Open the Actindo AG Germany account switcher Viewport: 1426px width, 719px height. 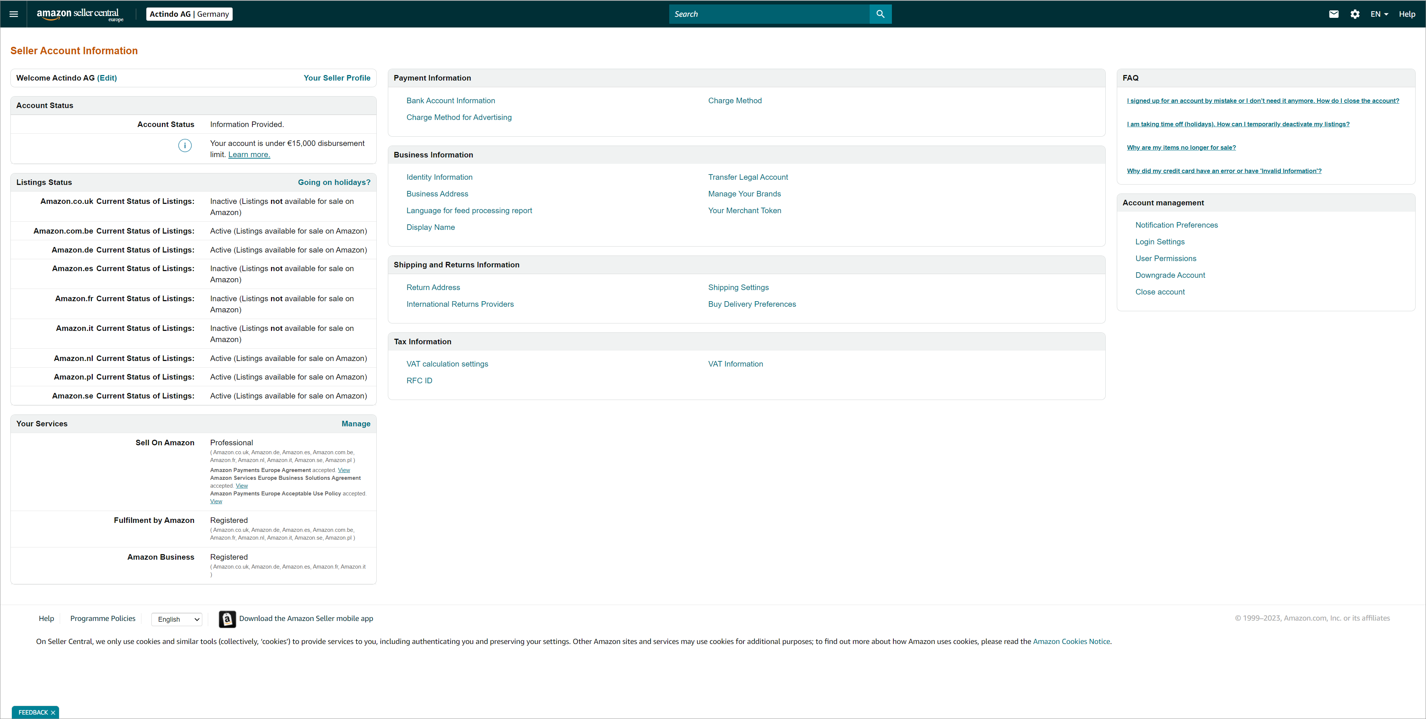[x=189, y=14]
